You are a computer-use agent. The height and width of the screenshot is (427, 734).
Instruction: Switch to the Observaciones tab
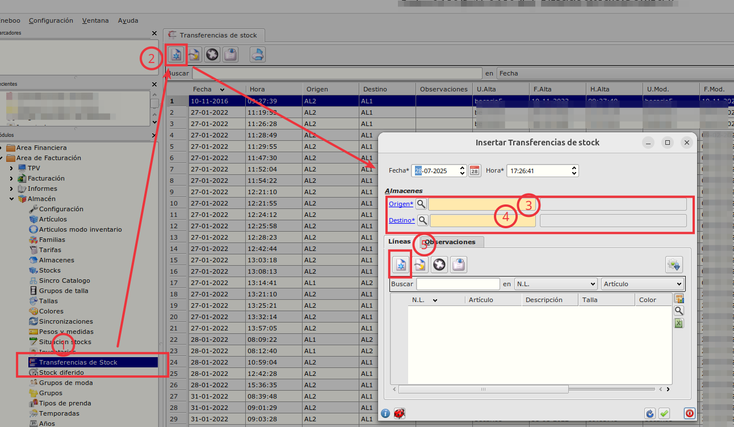[x=450, y=242]
